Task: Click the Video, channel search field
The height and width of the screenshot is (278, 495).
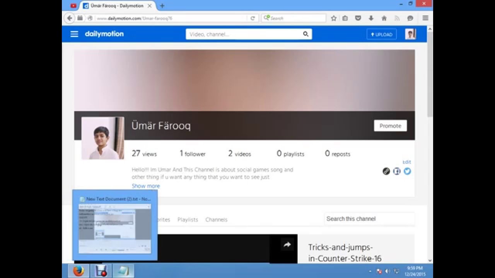Action: point(244,34)
